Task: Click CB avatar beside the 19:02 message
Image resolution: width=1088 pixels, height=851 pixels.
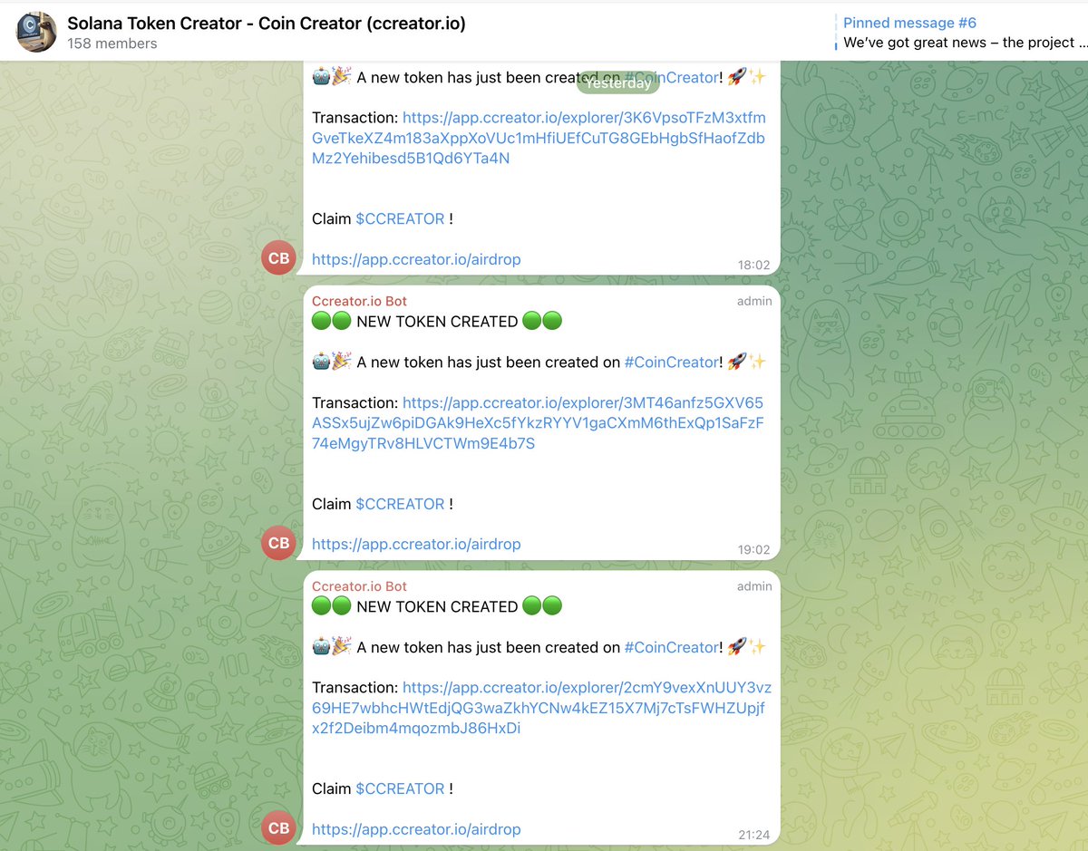Action: pyautogui.click(x=279, y=543)
